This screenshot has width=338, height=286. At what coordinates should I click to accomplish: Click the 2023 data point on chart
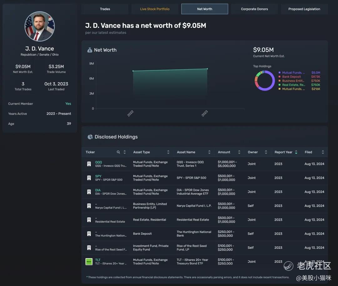point(207,69)
